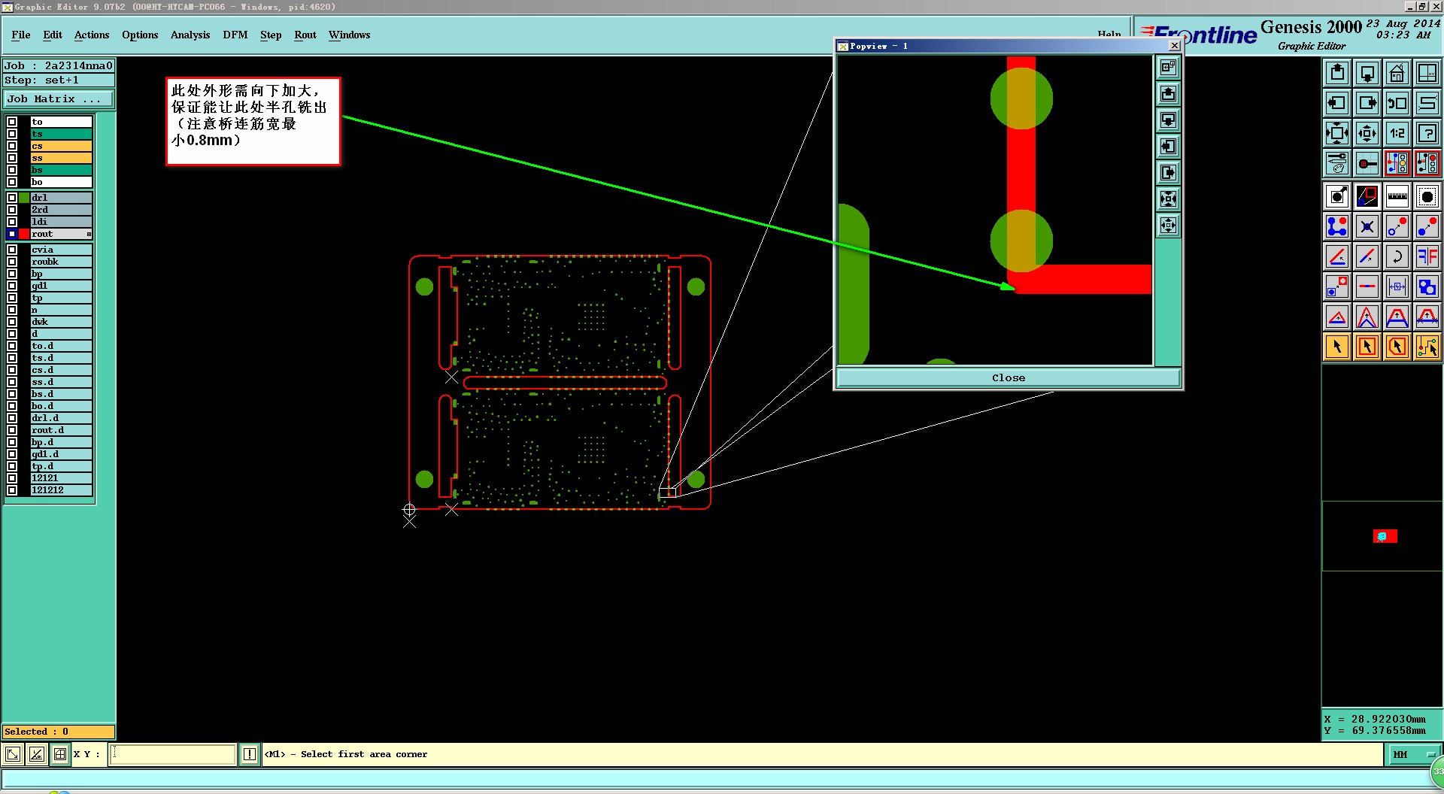The image size is (1444, 794).
Task: Choose the plain arrow select tool
Action: click(x=1337, y=347)
